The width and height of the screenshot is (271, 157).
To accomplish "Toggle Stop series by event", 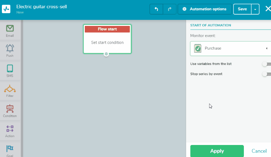I will coord(266,74).
